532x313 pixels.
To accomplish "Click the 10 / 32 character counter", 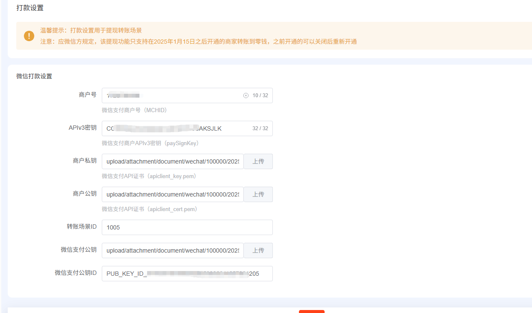I will [x=260, y=95].
